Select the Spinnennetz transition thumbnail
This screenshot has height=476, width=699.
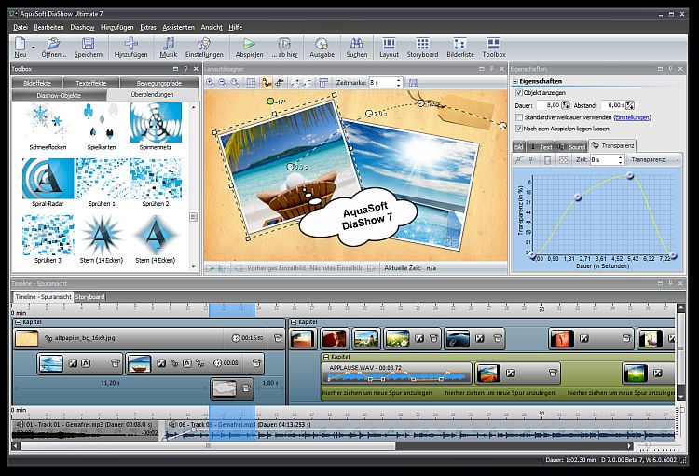click(156, 125)
